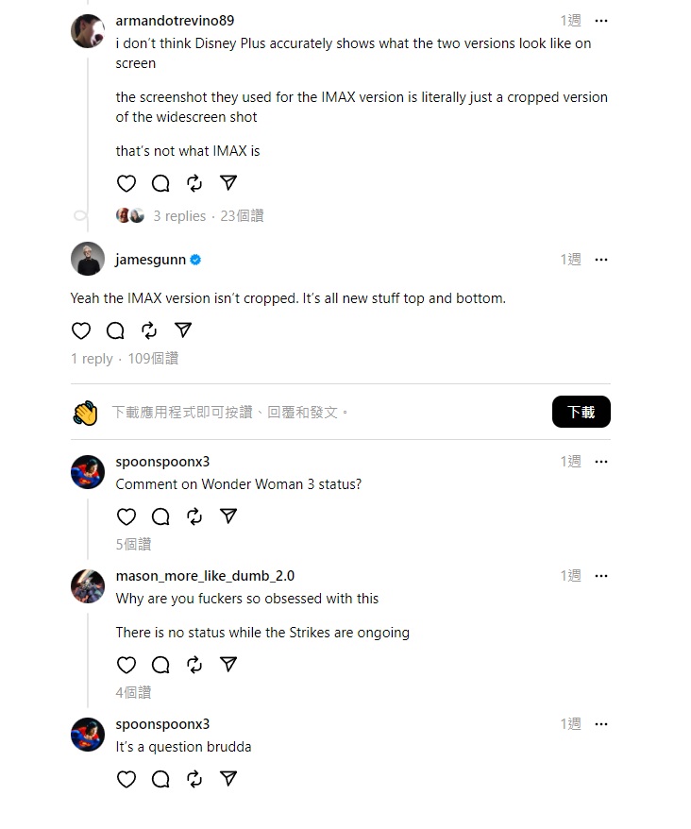The width and height of the screenshot is (691, 829).
Task: Reply to armandotrevino89's comment via bubble icon
Action: click(160, 183)
